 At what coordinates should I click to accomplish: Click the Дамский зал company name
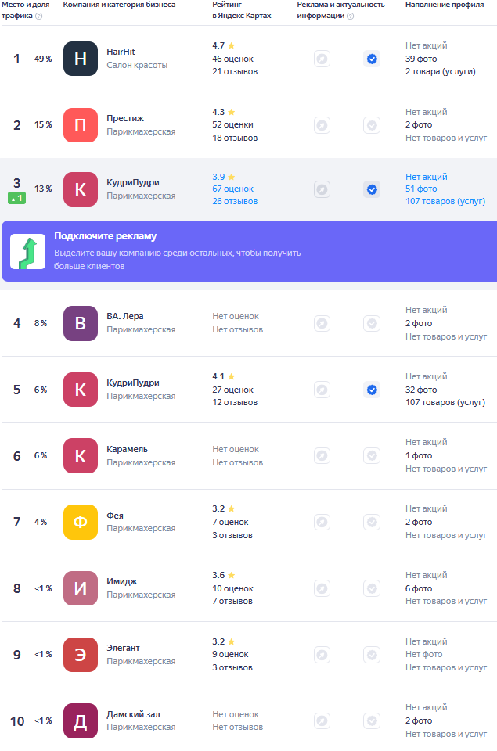tap(133, 714)
